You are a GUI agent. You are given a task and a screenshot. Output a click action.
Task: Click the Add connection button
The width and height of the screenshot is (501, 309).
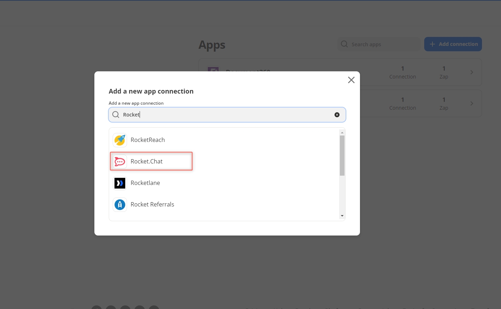453,44
